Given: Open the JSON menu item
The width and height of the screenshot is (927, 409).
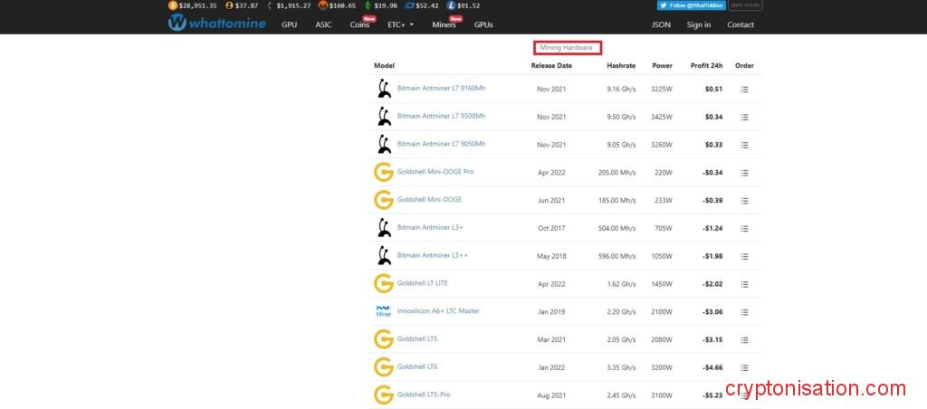Looking at the screenshot, I should [x=661, y=24].
